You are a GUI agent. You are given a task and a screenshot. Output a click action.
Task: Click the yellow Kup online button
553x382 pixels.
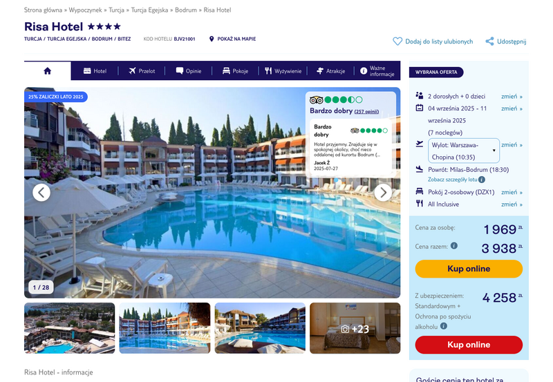(469, 269)
